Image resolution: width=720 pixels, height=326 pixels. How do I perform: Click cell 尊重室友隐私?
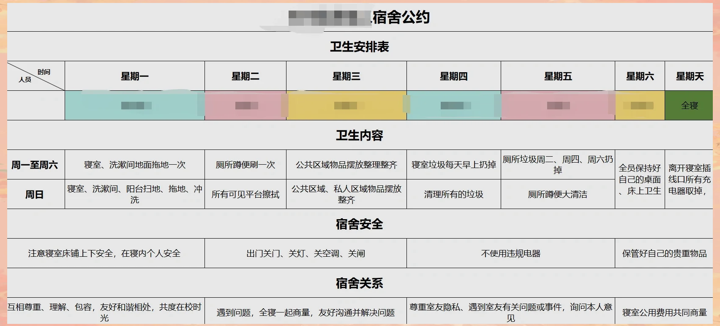tap(511, 312)
